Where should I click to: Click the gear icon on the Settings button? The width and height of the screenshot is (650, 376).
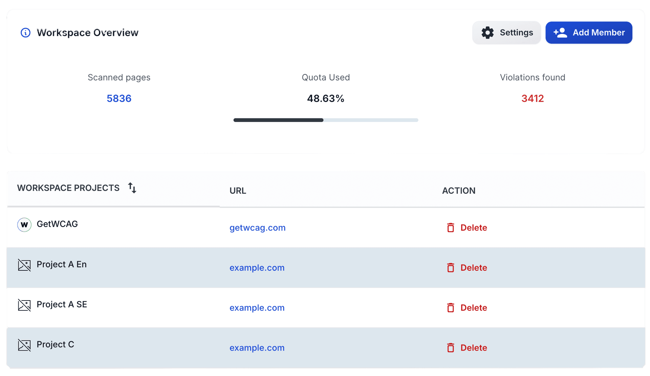click(x=487, y=32)
